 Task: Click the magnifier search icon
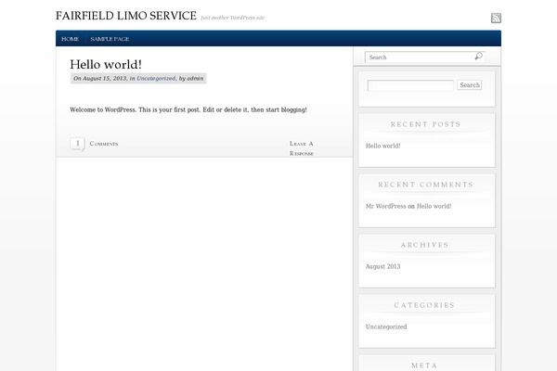(478, 56)
